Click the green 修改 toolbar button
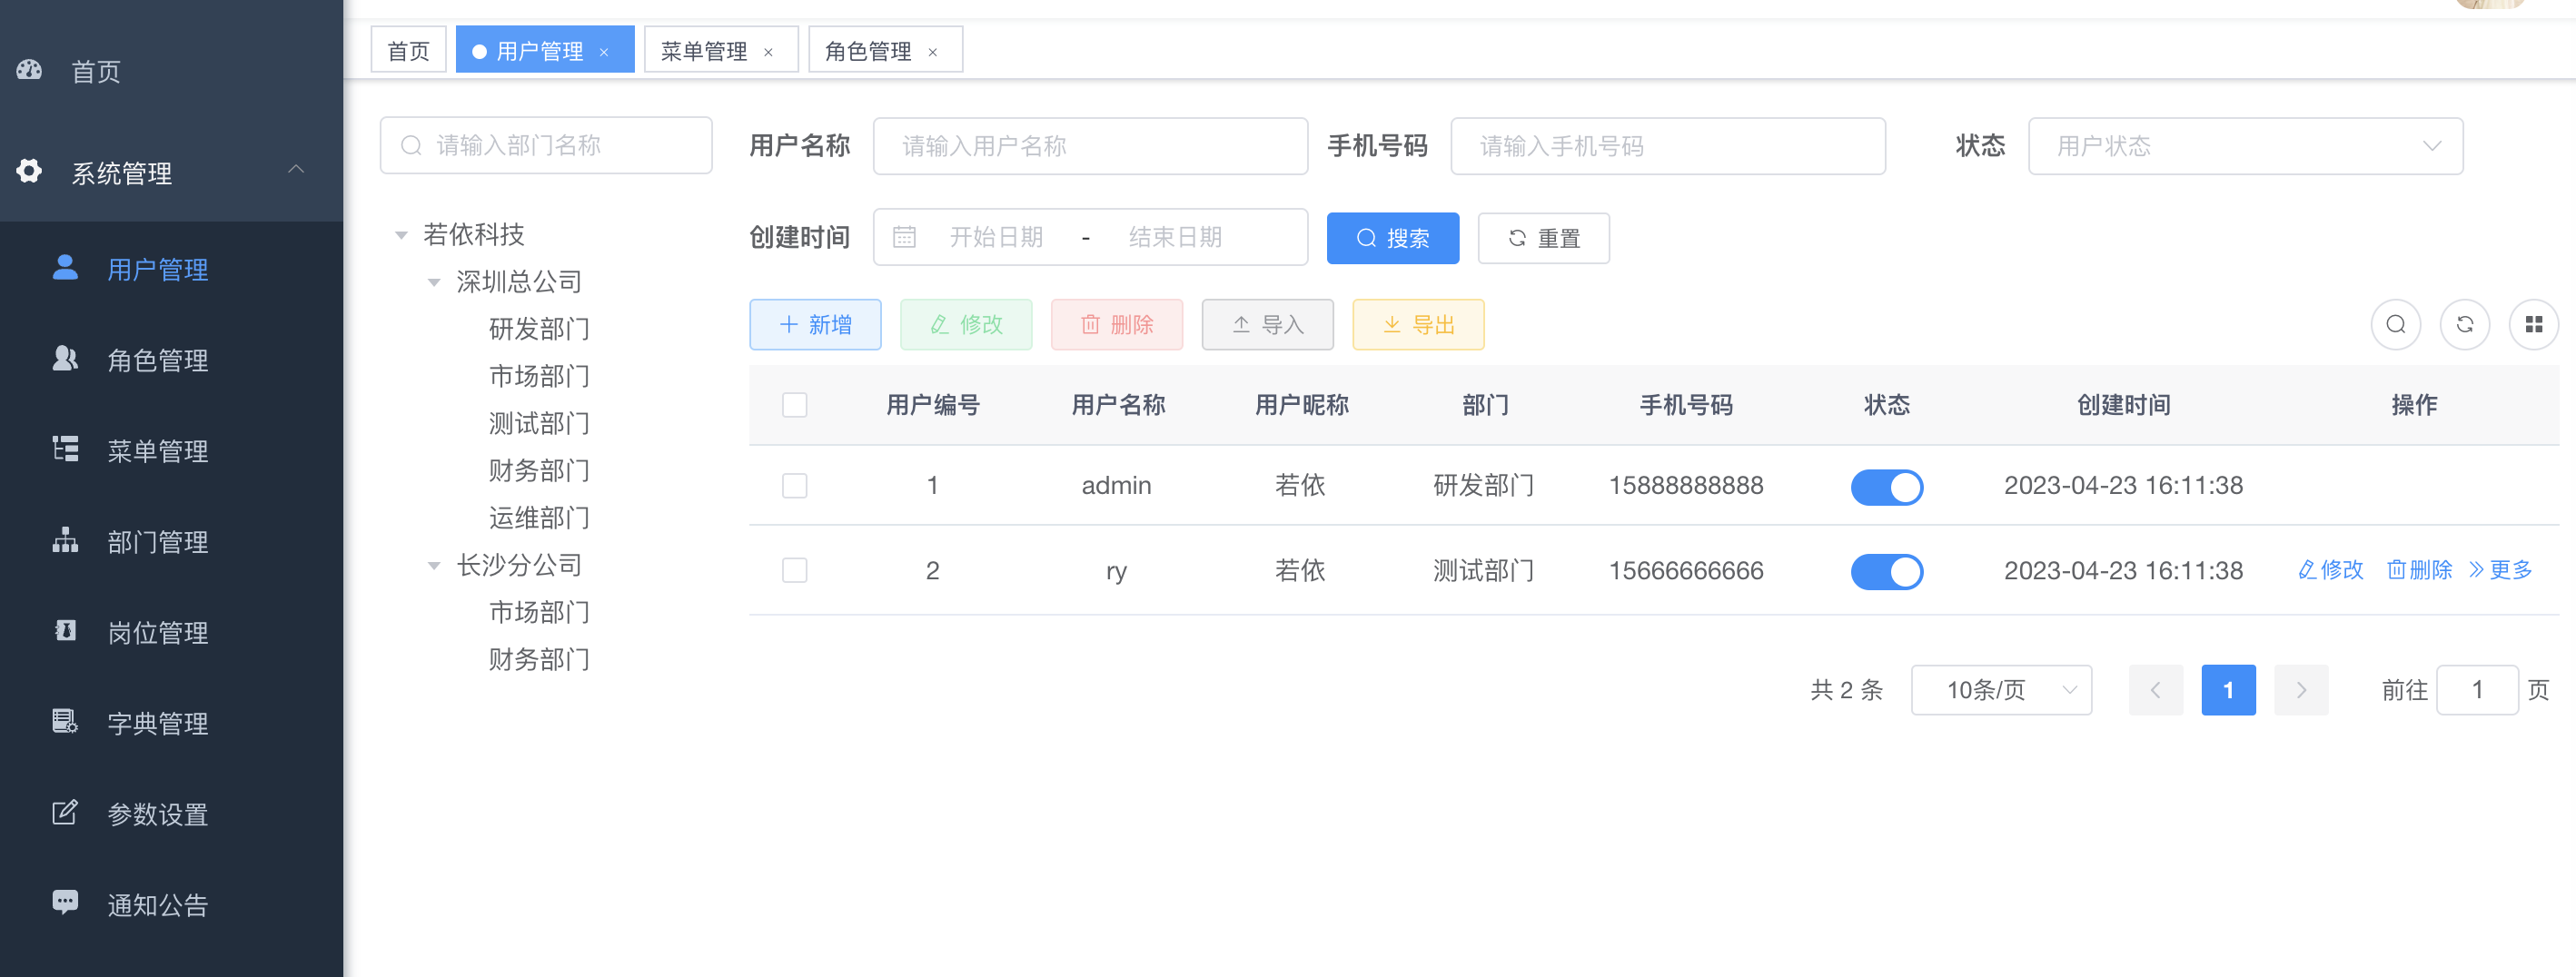Viewport: 2576px width, 977px height. pos(966,324)
